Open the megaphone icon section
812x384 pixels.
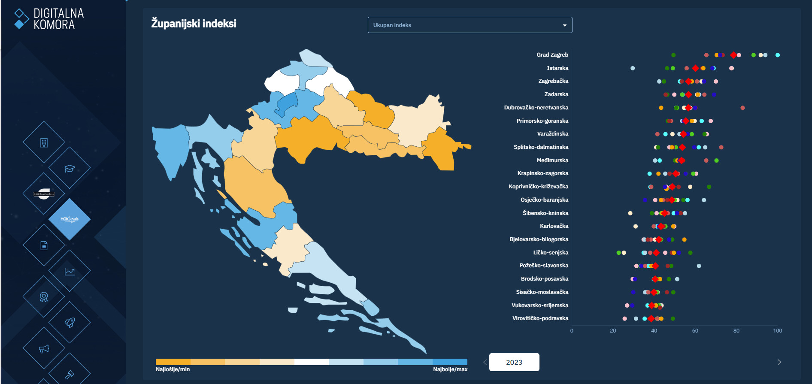44,348
